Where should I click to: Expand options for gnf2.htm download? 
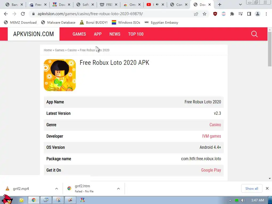pyautogui.click(x=118, y=189)
